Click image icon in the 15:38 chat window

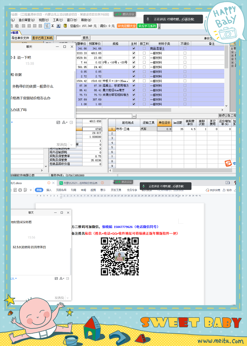58,123
